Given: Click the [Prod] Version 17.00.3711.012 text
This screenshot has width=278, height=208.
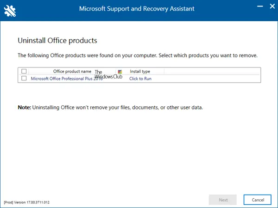Looking at the screenshot, I should pyautogui.click(x=26, y=202).
